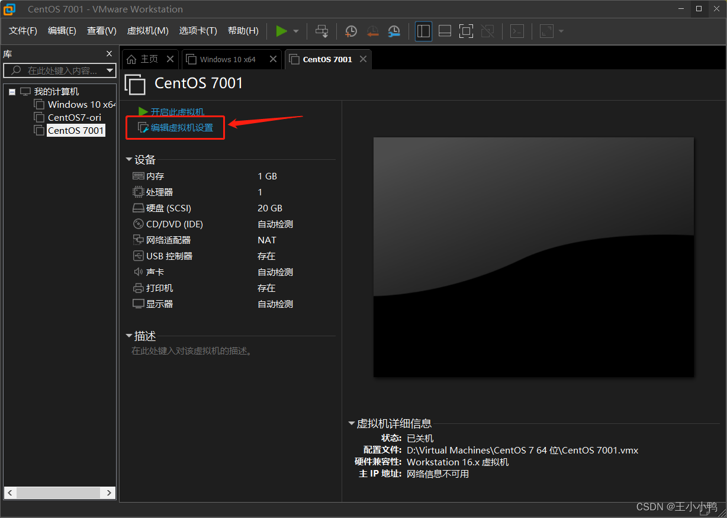727x518 pixels.
Task: Click the 显示器 monitor icon
Action: [138, 304]
